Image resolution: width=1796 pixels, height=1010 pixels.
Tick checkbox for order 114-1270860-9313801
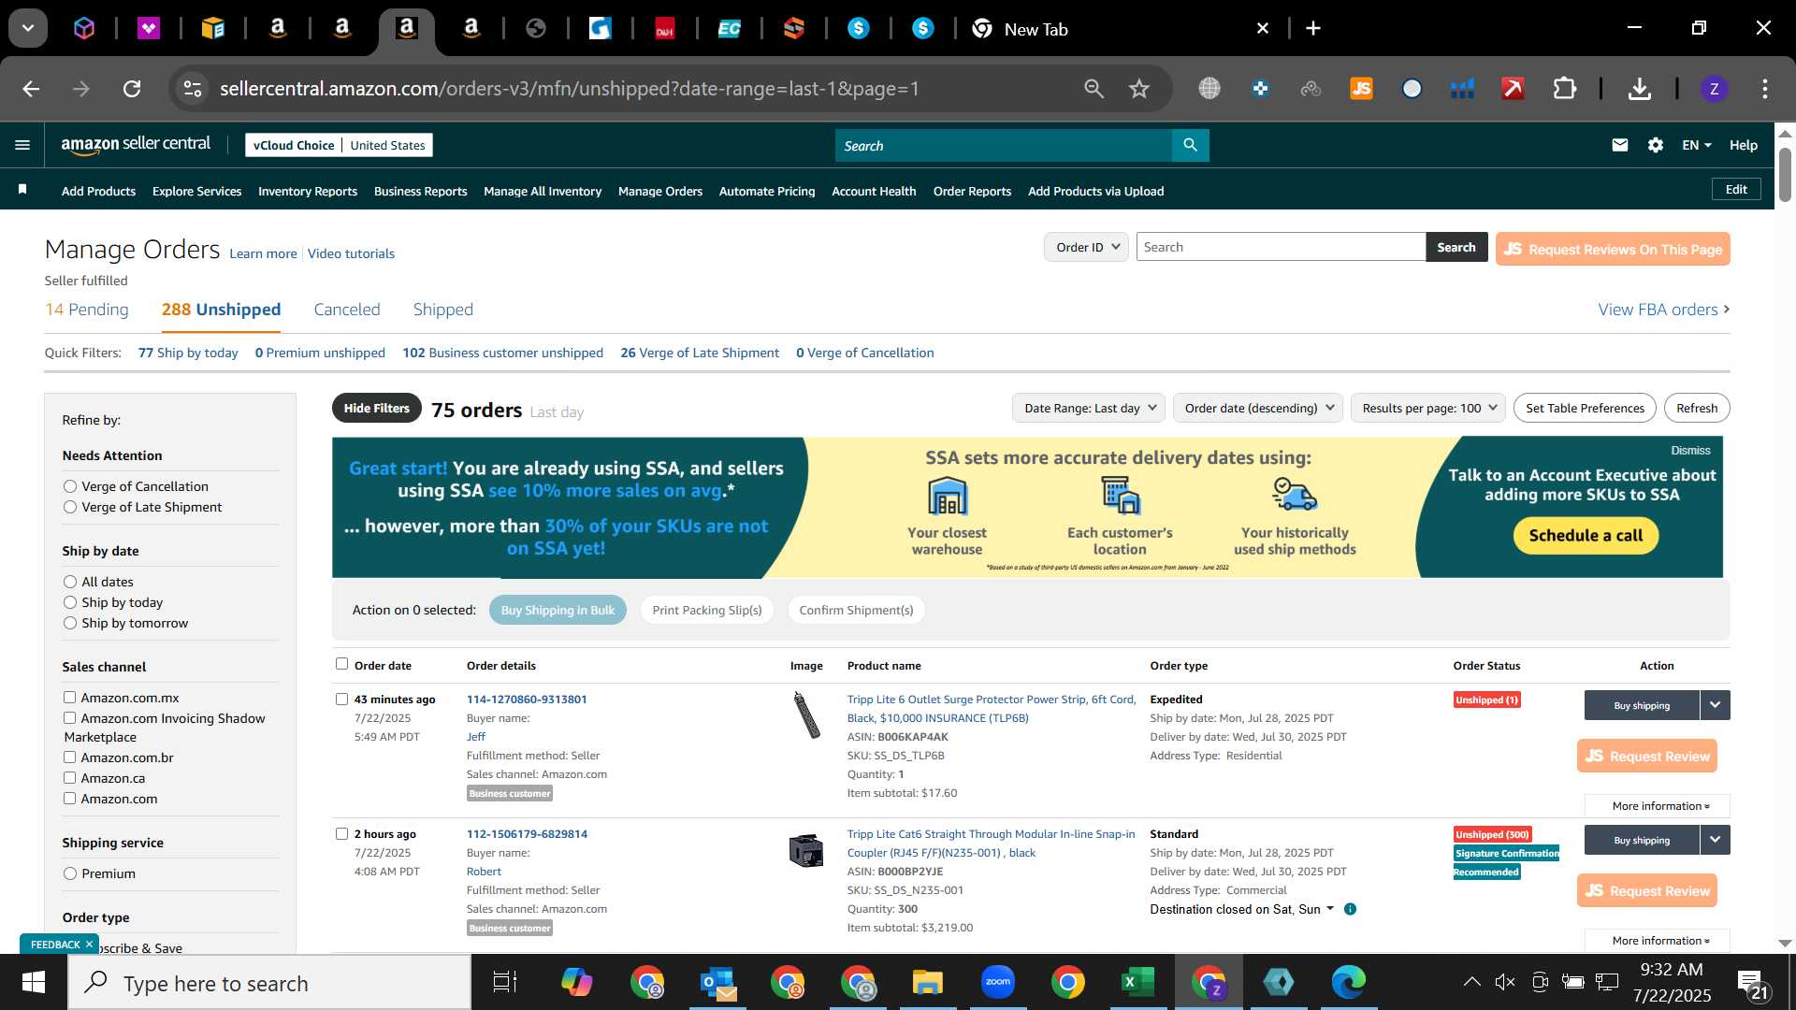[x=341, y=699]
